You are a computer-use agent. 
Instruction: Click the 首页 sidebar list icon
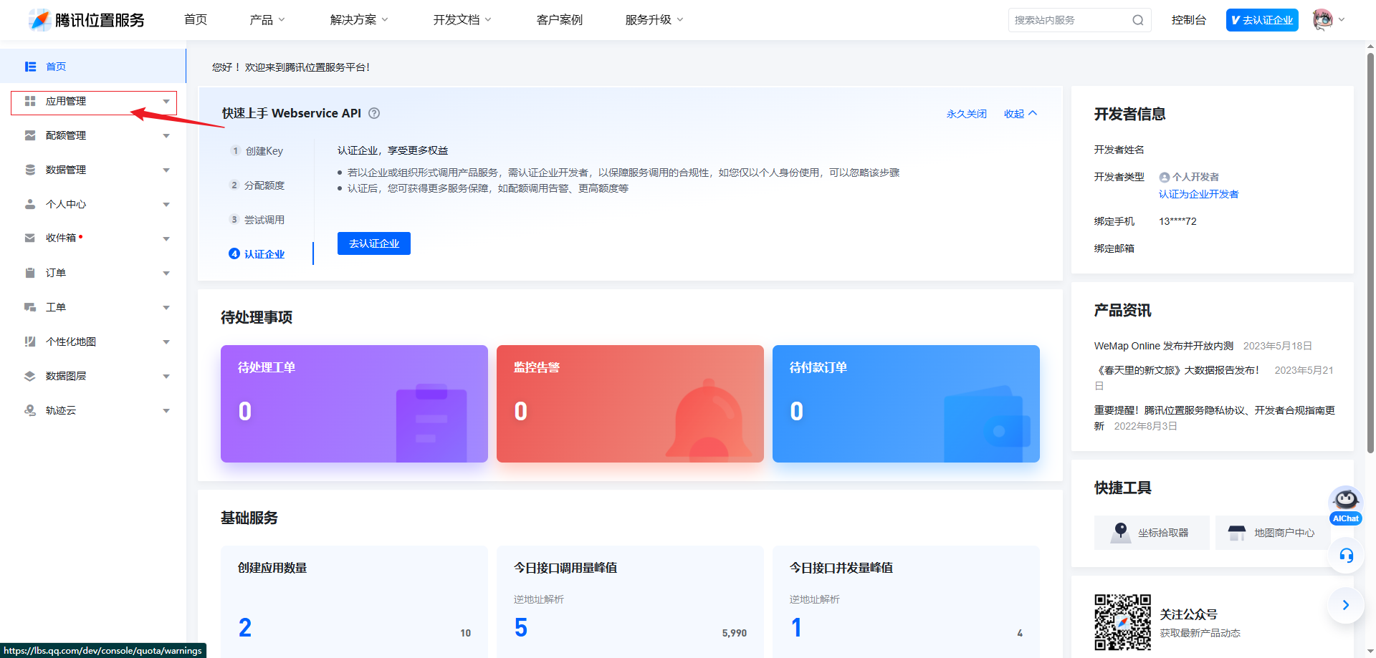(30, 67)
